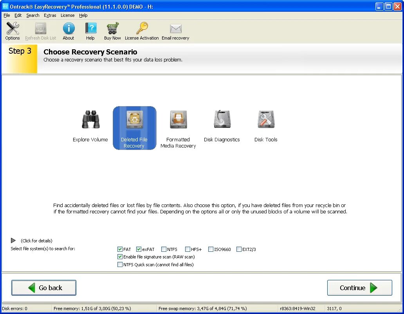
Task: Toggle Enable file signature scan (RAW scan)
Action: click(120, 256)
